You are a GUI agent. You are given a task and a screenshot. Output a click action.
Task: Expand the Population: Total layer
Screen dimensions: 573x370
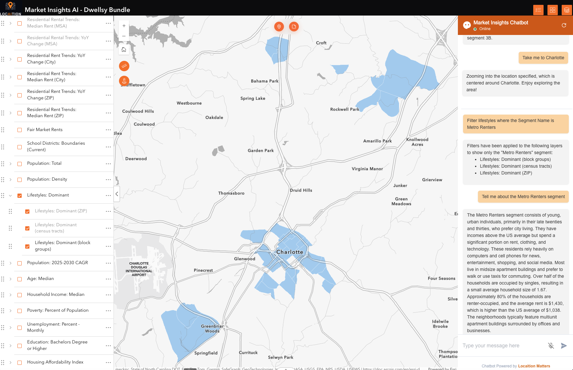click(x=10, y=164)
